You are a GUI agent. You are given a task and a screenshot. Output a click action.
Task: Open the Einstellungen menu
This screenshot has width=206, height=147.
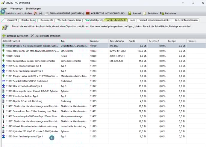[x=33, y=9]
